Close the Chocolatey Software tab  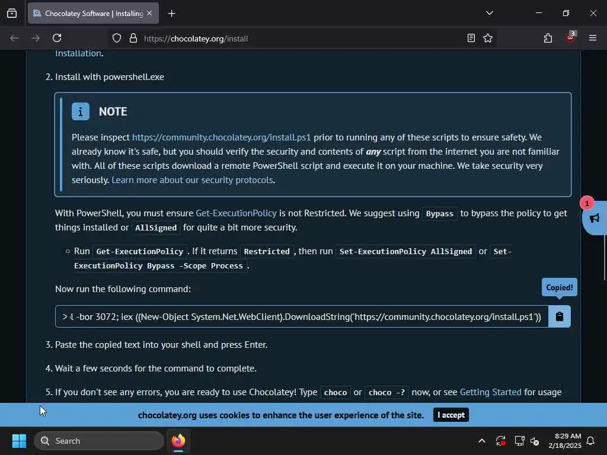click(149, 14)
